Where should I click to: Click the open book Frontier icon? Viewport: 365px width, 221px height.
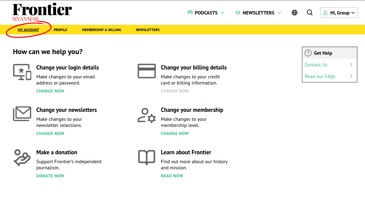147,157
